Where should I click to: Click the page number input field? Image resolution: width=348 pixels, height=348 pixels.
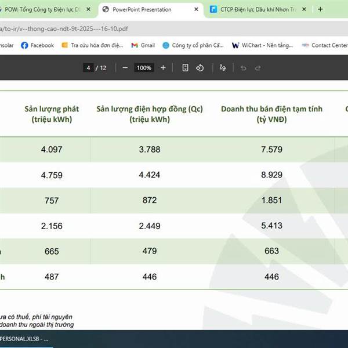tap(89, 68)
